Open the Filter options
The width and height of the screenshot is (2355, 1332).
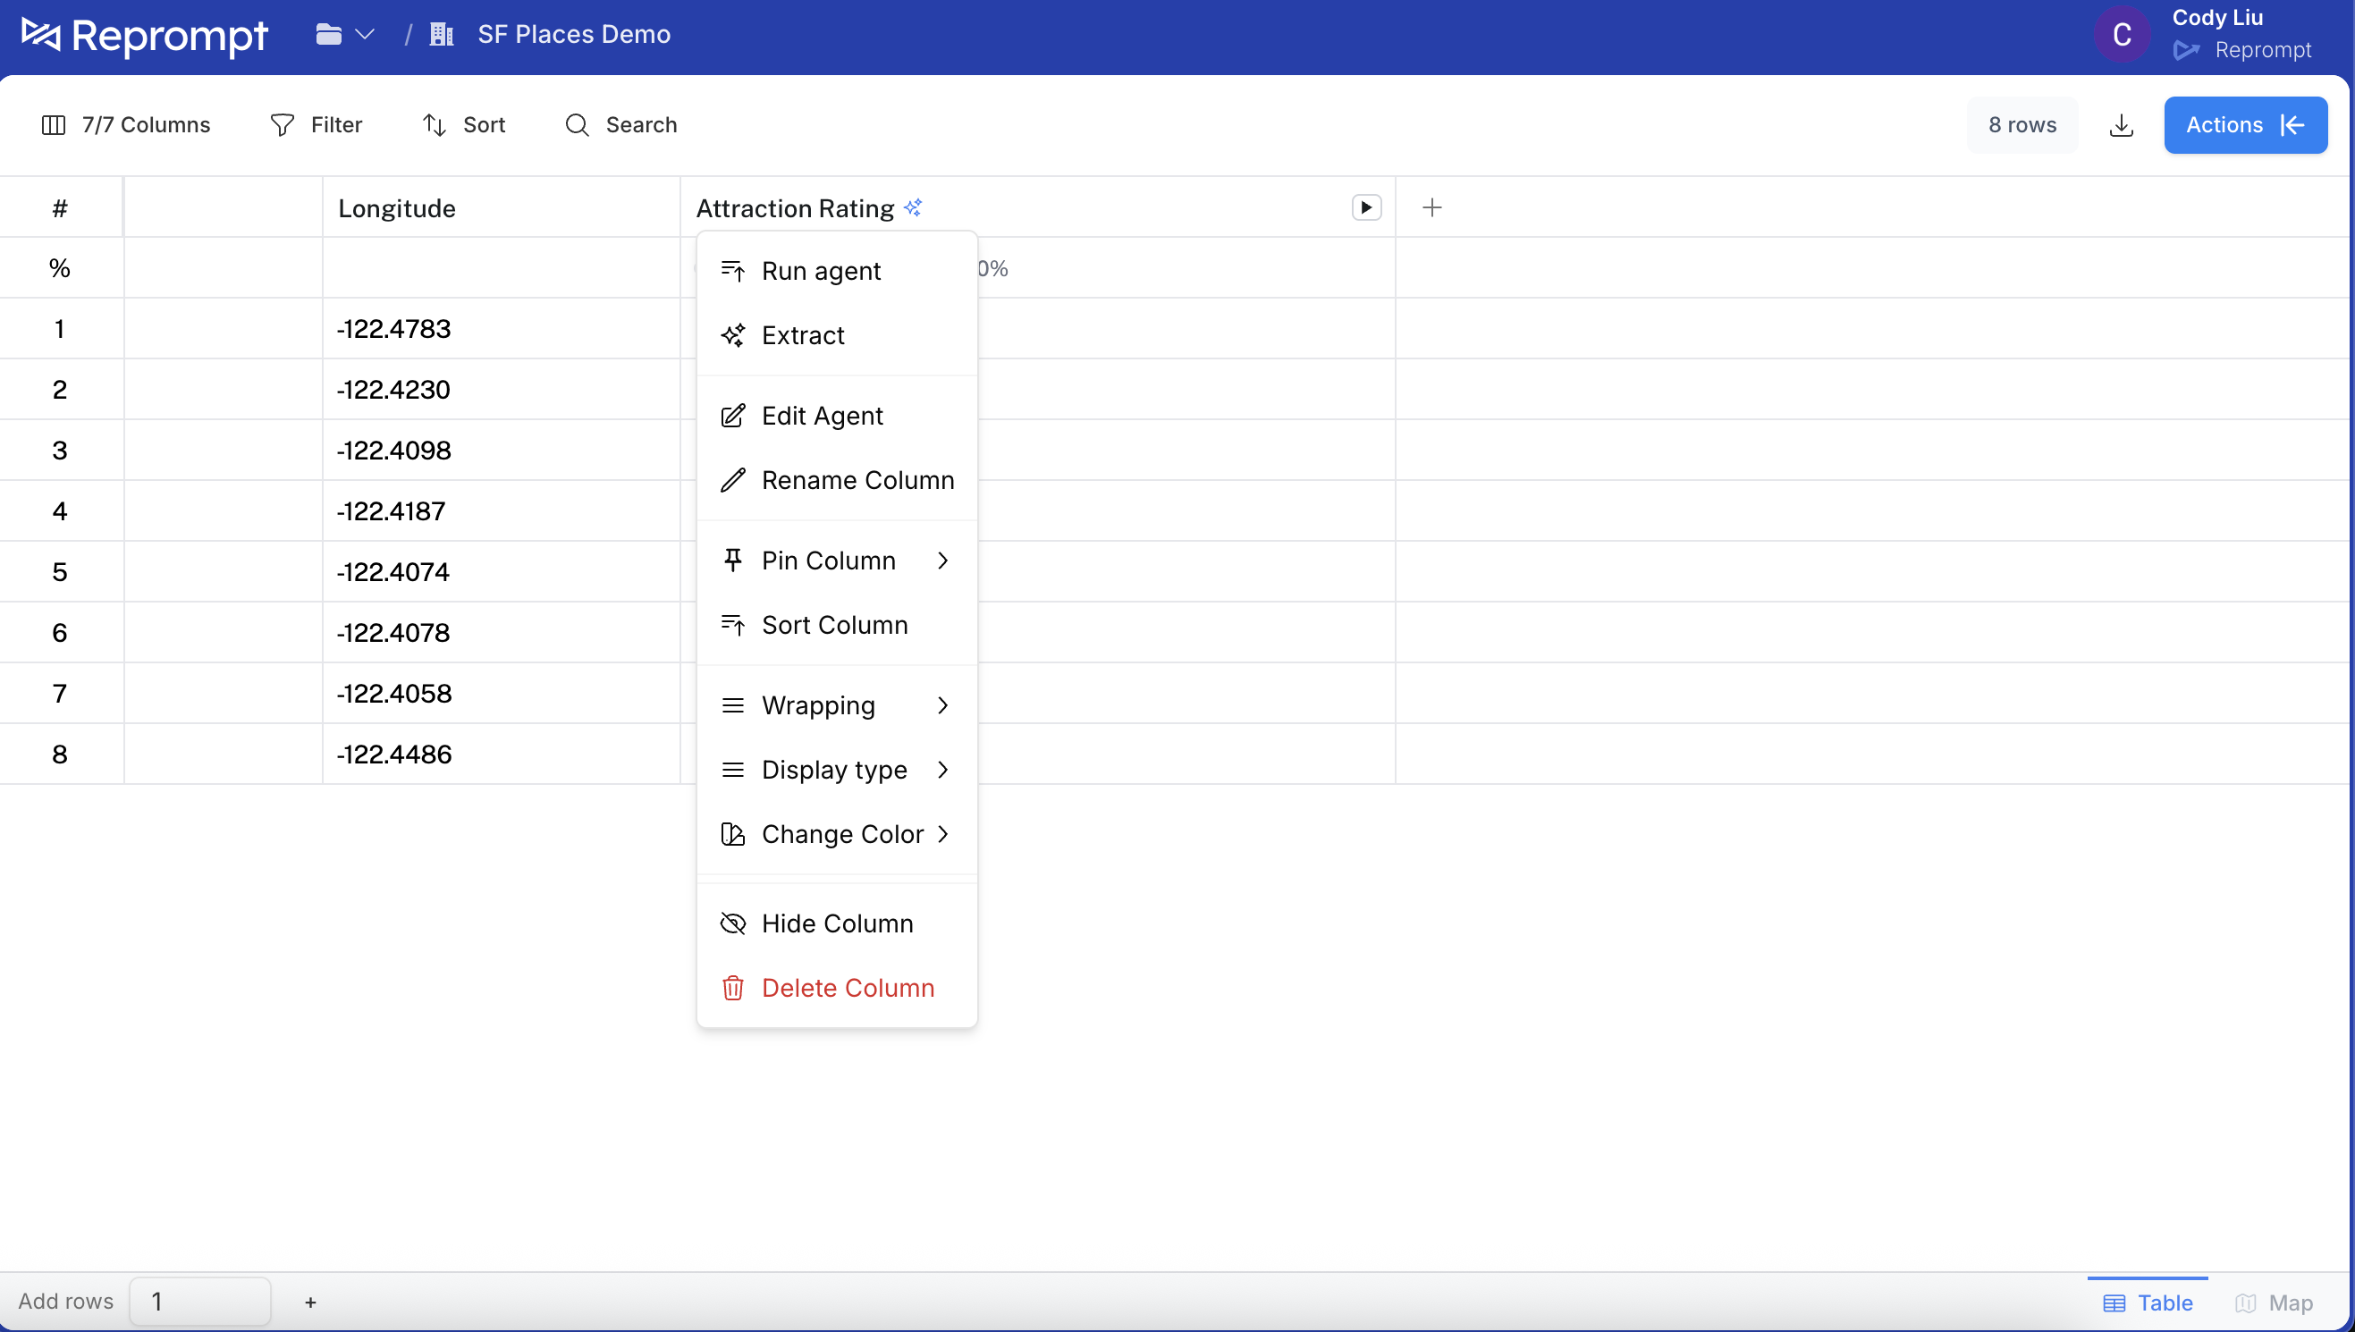tap(317, 124)
